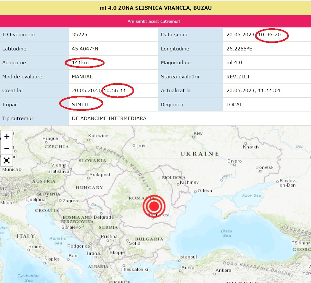Select the latitude value 45.4047°N
The image size is (311, 283).
(x=85, y=49)
